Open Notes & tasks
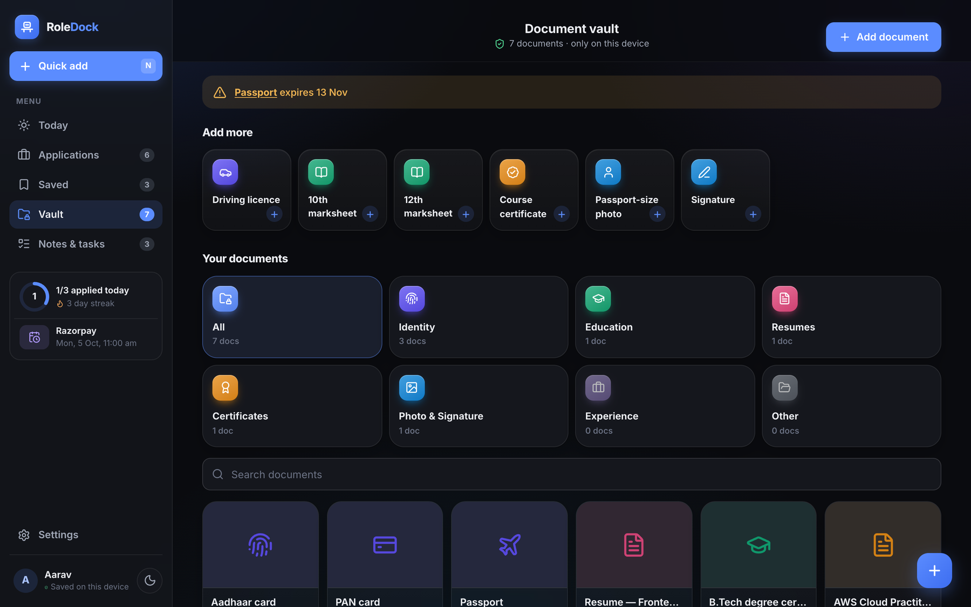Image resolution: width=971 pixels, height=607 pixels. [86, 244]
